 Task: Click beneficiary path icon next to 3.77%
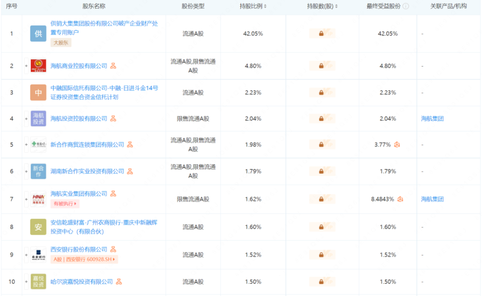[397, 145]
